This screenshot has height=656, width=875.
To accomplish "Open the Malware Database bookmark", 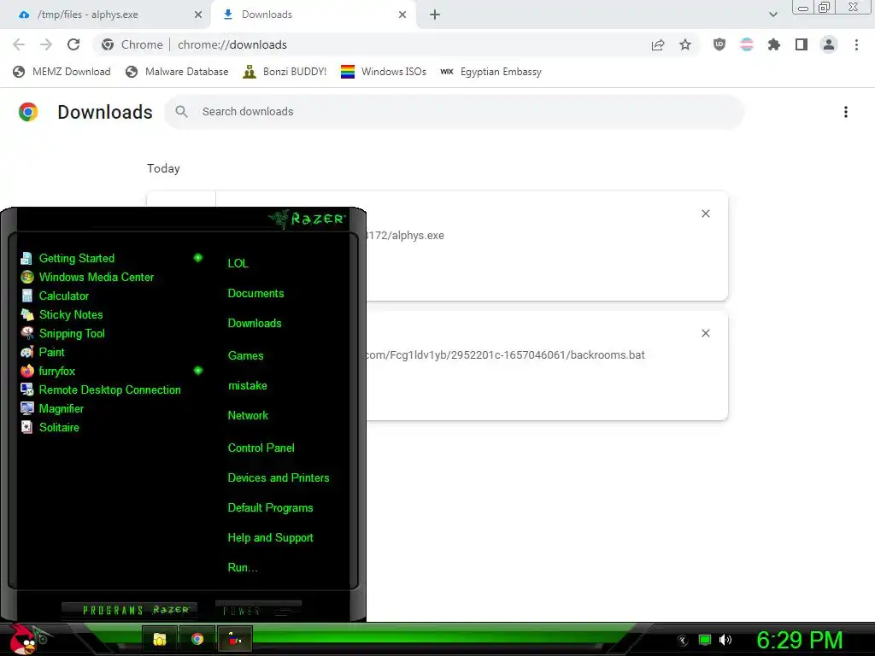I will pyautogui.click(x=177, y=72).
